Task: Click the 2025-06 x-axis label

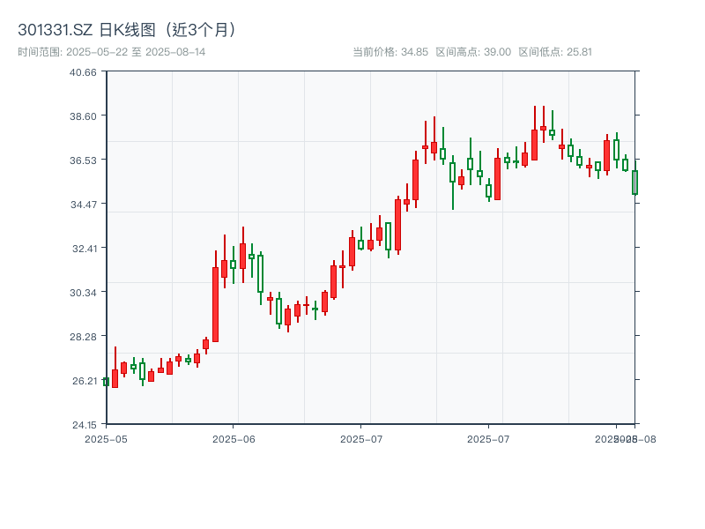Action: click(x=234, y=439)
